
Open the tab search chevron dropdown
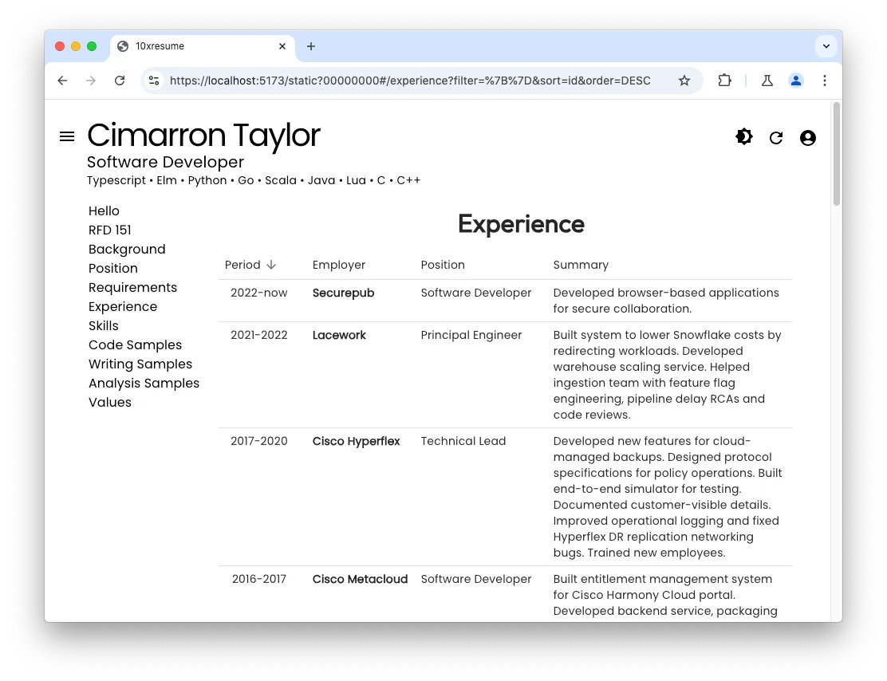point(826,46)
